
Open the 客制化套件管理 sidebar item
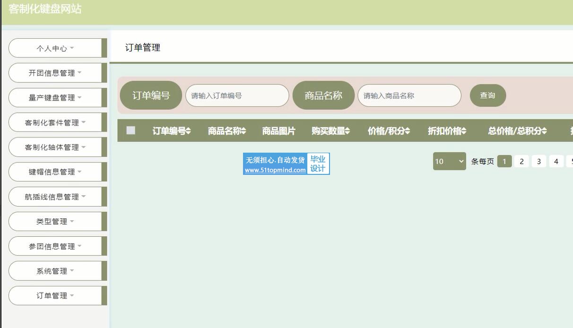pyautogui.click(x=55, y=122)
